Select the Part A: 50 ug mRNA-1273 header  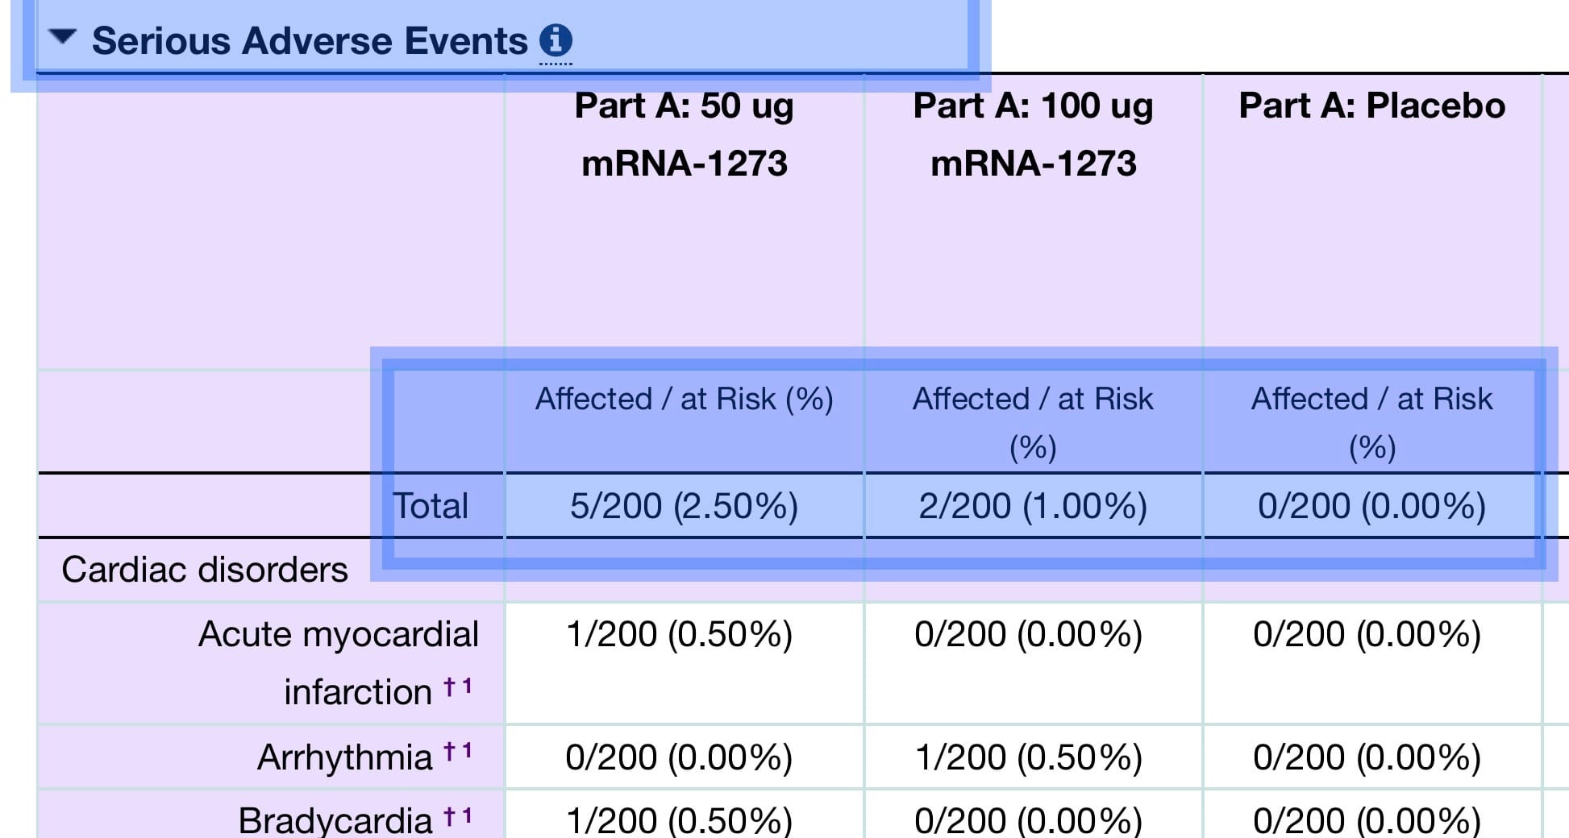(x=684, y=135)
